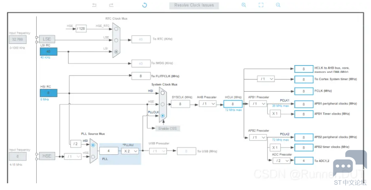This screenshot has width=371, height=190.
Task: Open the APB1 Prescaler dropdown
Action: coord(258,104)
